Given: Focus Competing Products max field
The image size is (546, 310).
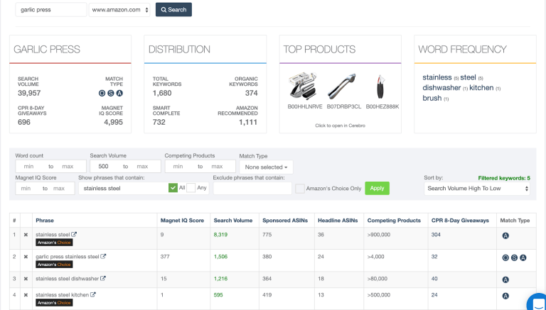Looking at the screenshot, I should tap(217, 167).
